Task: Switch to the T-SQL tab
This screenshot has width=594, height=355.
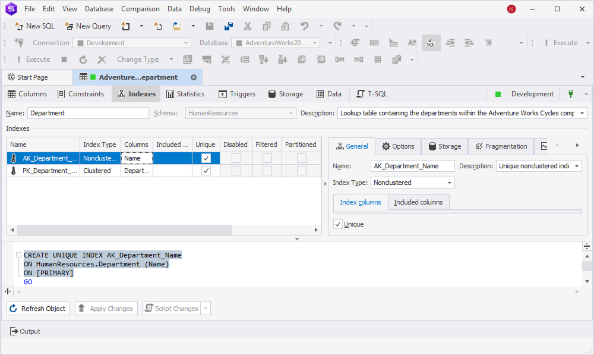Action: coord(372,94)
